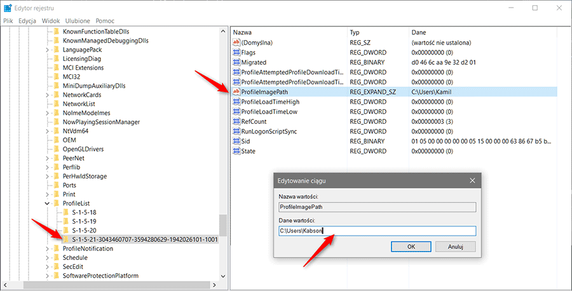Click the folder icon of OEM key

pos(56,140)
